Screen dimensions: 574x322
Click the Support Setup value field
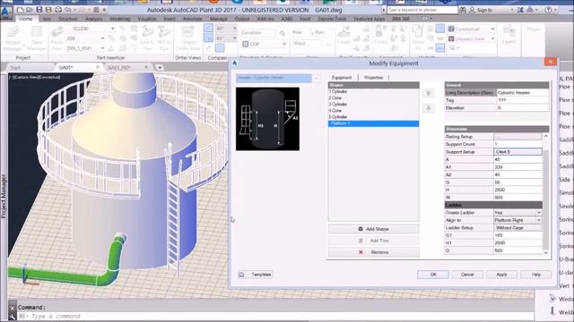click(x=517, y=151)
